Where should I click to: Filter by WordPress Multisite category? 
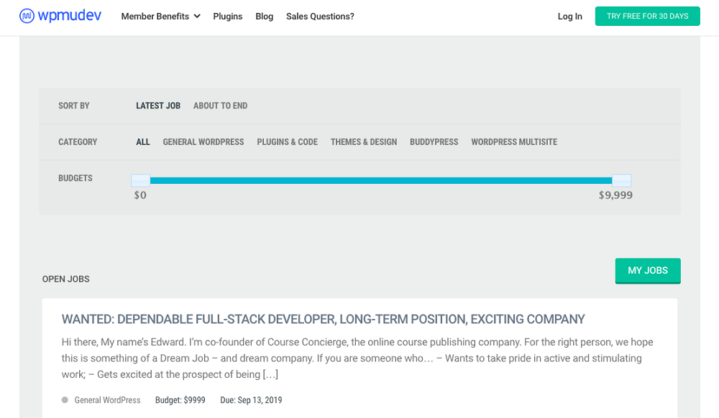click(x=514, y=142)
